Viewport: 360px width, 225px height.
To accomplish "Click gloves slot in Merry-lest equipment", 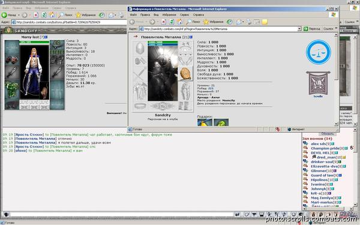I will click(12, 59).
